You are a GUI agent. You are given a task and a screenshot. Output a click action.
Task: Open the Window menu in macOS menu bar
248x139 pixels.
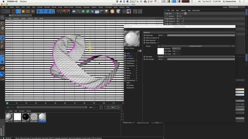tap(23, 2)
